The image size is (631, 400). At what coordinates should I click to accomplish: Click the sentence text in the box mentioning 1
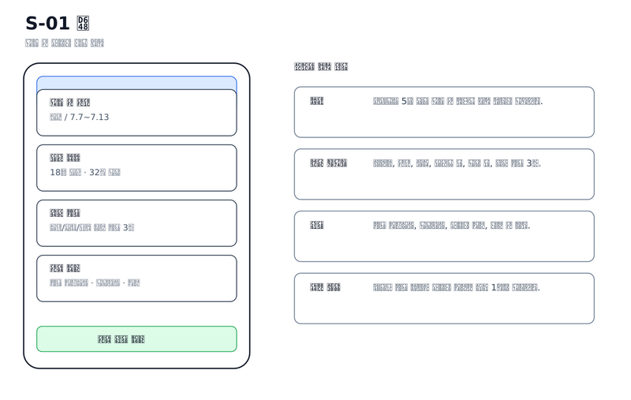[457, 287]
